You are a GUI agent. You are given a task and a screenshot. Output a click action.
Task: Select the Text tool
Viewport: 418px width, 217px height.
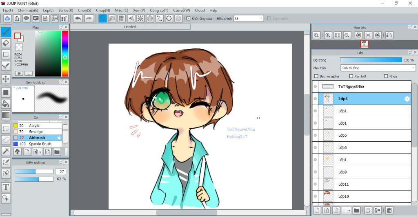(6, 187)
